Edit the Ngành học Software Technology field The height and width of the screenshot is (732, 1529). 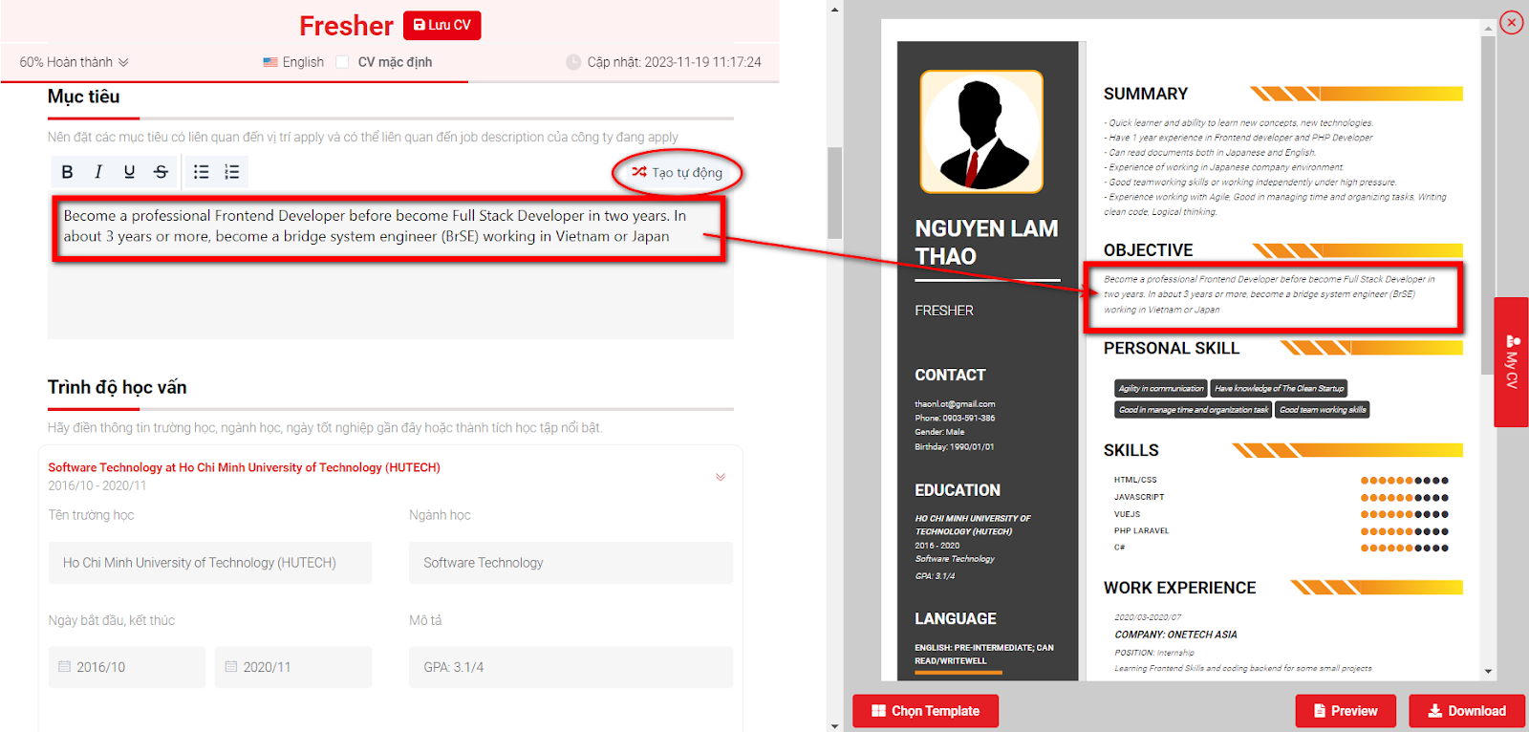coord(571,563)
